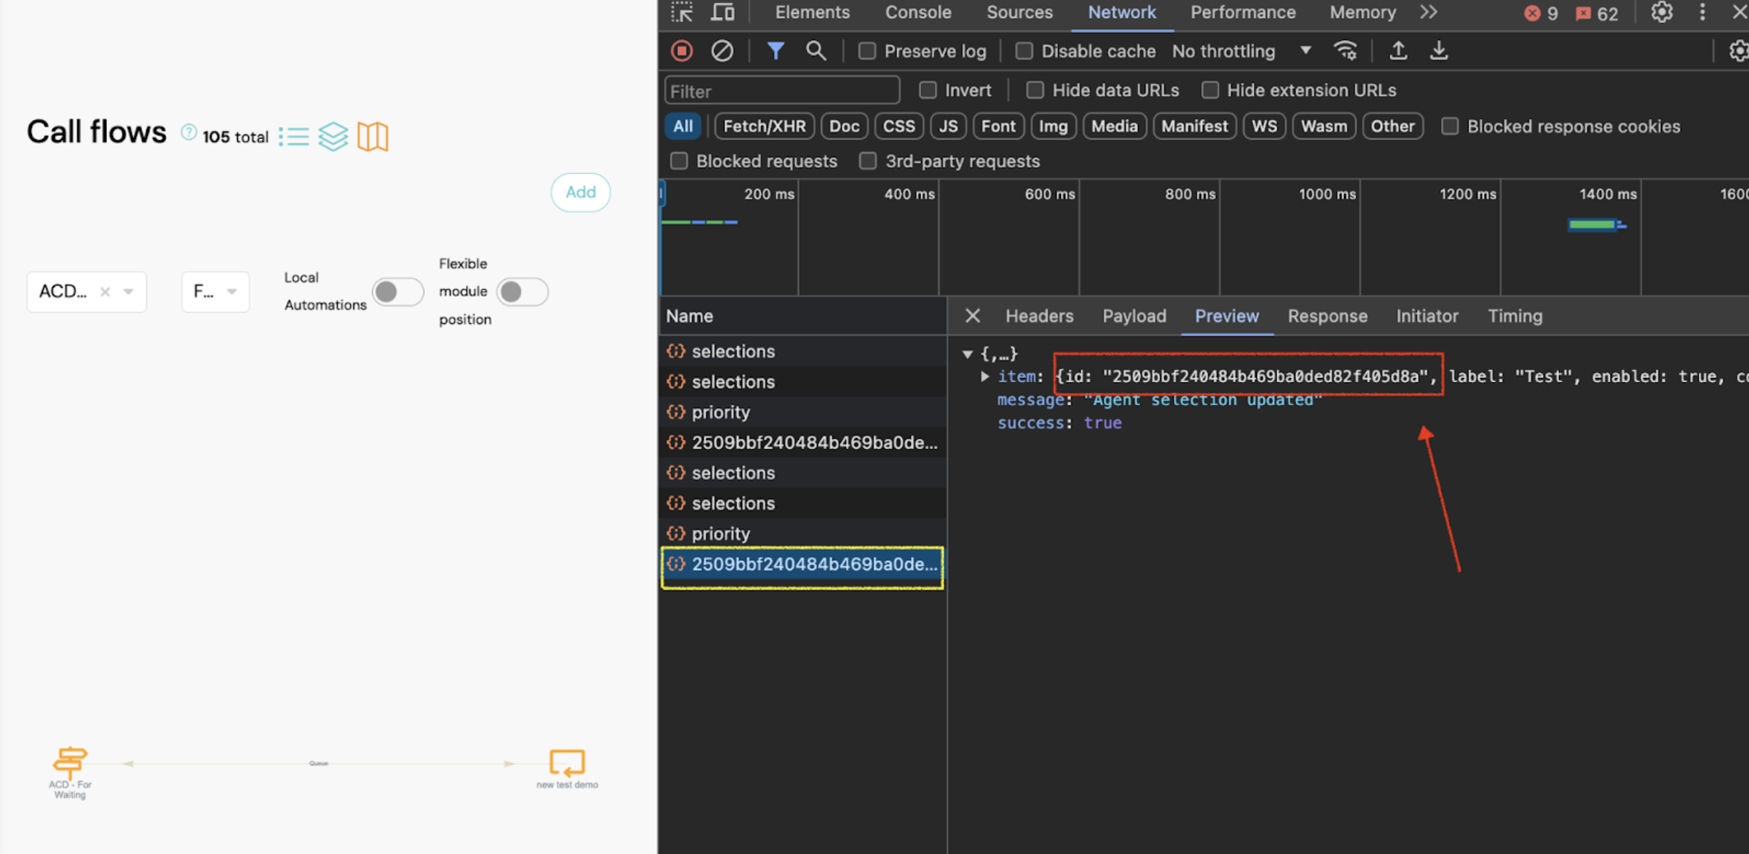Check Hide extension URLs
This screenshot has width=1749, height=854.
pyautogui.click(x=1209, y=90)
